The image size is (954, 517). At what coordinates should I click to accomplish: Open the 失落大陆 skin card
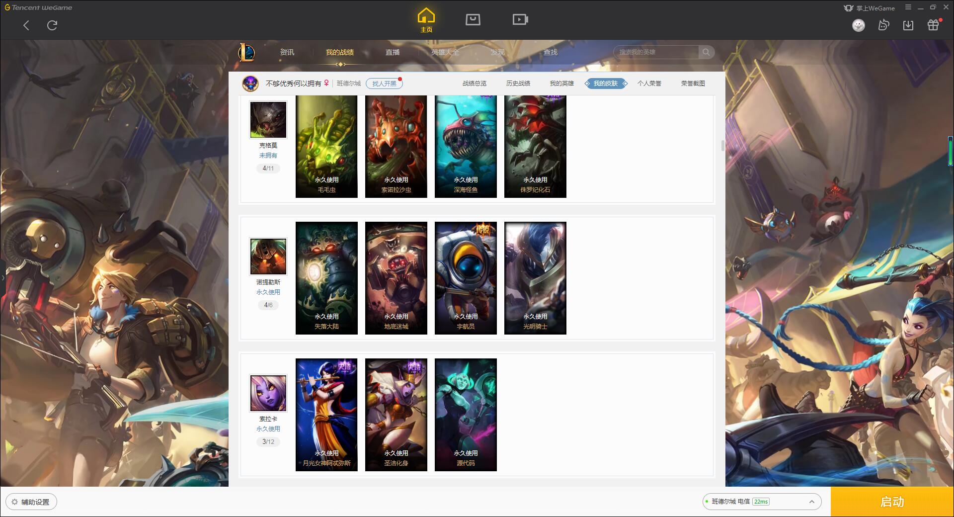(326, 278)
